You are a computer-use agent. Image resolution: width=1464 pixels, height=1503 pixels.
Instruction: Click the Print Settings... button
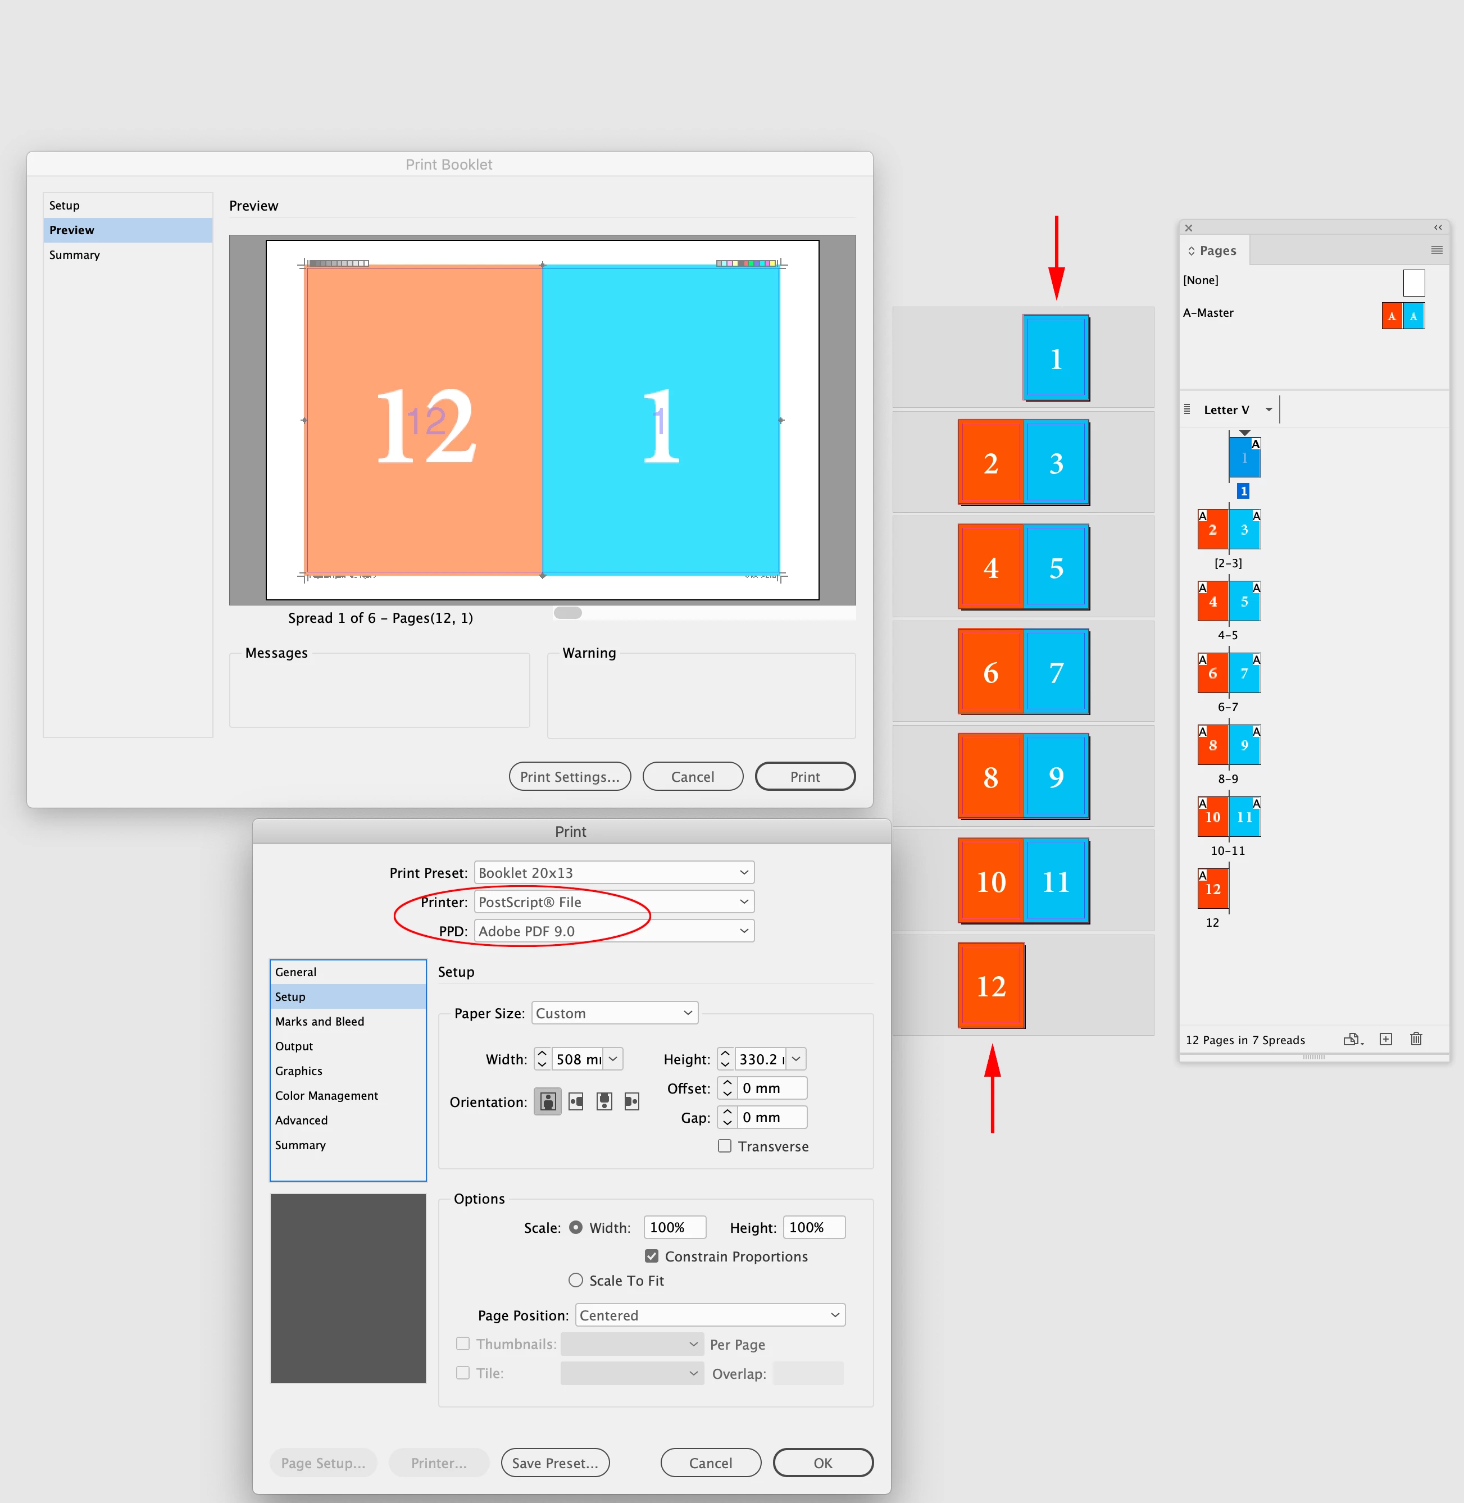coord(569,776)
